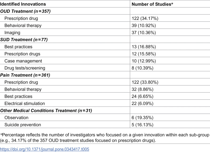Screen dimensions: 210x152
Task: Click the SUD Treatment (n=77) heading
Action: [x=24, y=40]
